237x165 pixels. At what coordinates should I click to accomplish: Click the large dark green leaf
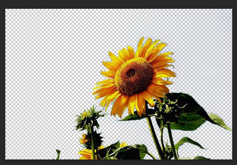(x=192, y=112)
